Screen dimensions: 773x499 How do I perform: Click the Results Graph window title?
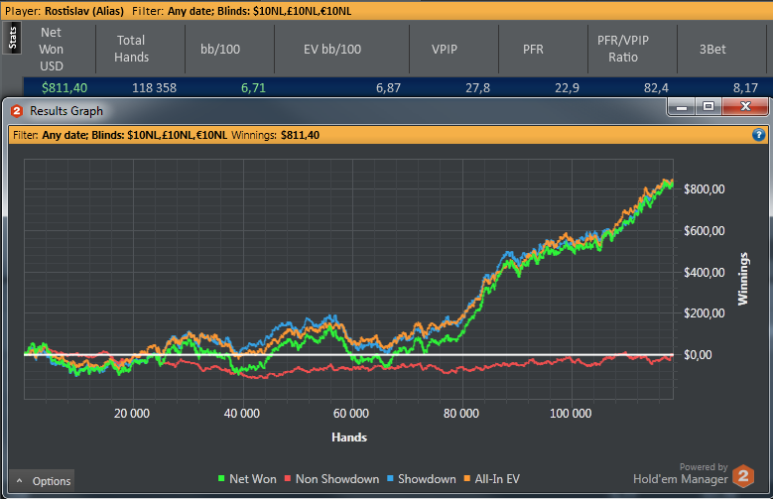pos(66,111)
